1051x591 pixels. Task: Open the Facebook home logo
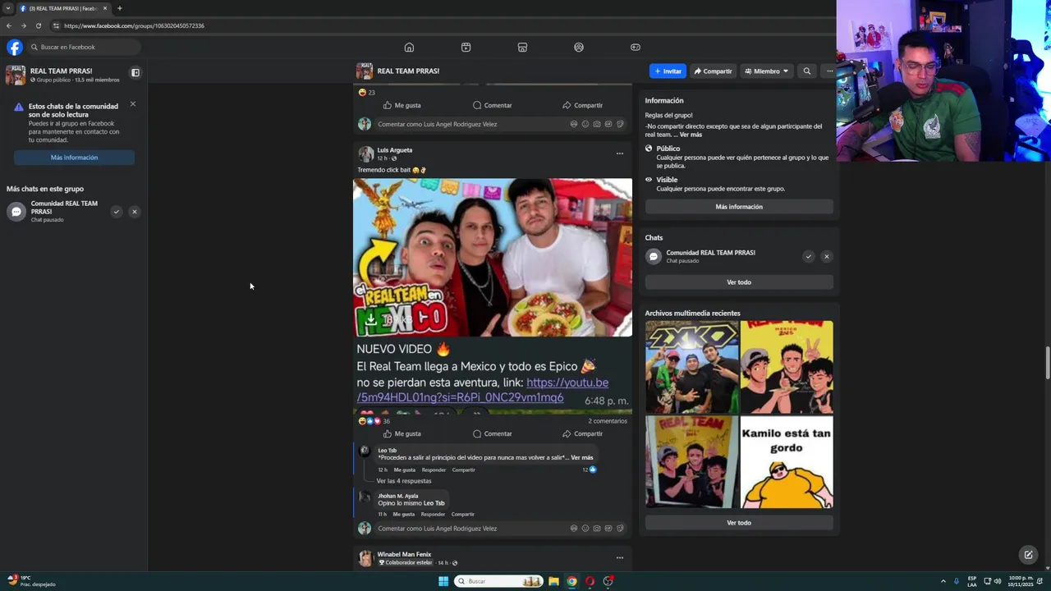click(x=15, y=47)
